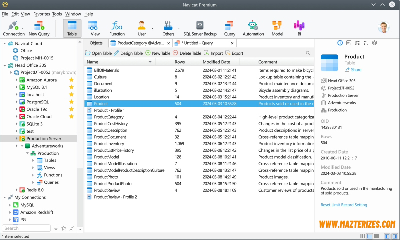Toggle the right information pane visibility
This screenshot has height=240, width=400.
(x=395, y=236)
